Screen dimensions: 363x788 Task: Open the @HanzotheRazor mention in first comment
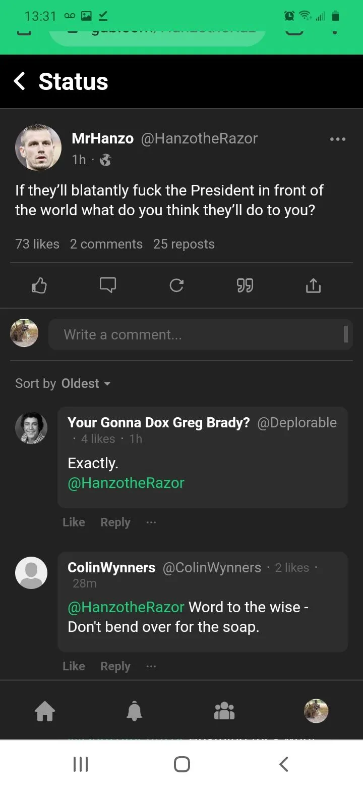pyautogui.click(x=126, y=483)
